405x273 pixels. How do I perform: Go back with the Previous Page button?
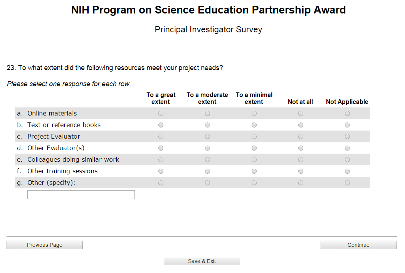pyautogui.click(x=45, y=245)
